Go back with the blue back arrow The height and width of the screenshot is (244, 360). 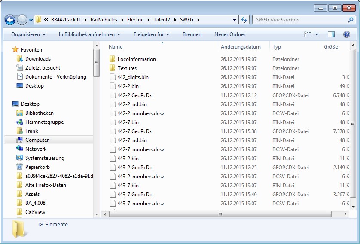tap(10, 20)
